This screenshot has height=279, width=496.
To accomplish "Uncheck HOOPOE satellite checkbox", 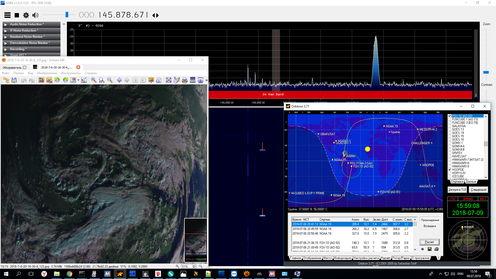I will pos(450,170).
